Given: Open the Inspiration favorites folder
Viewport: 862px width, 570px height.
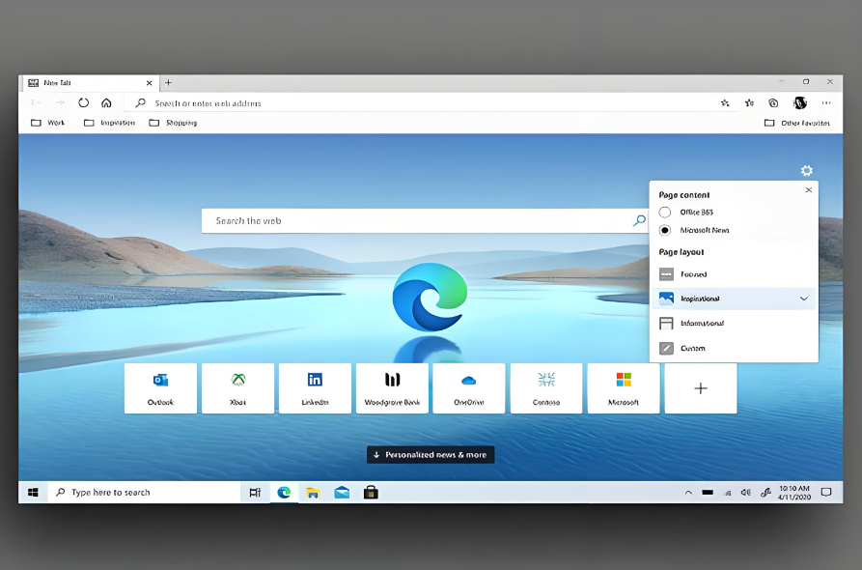Looking at the screenshot, I should tap(109, 123).
